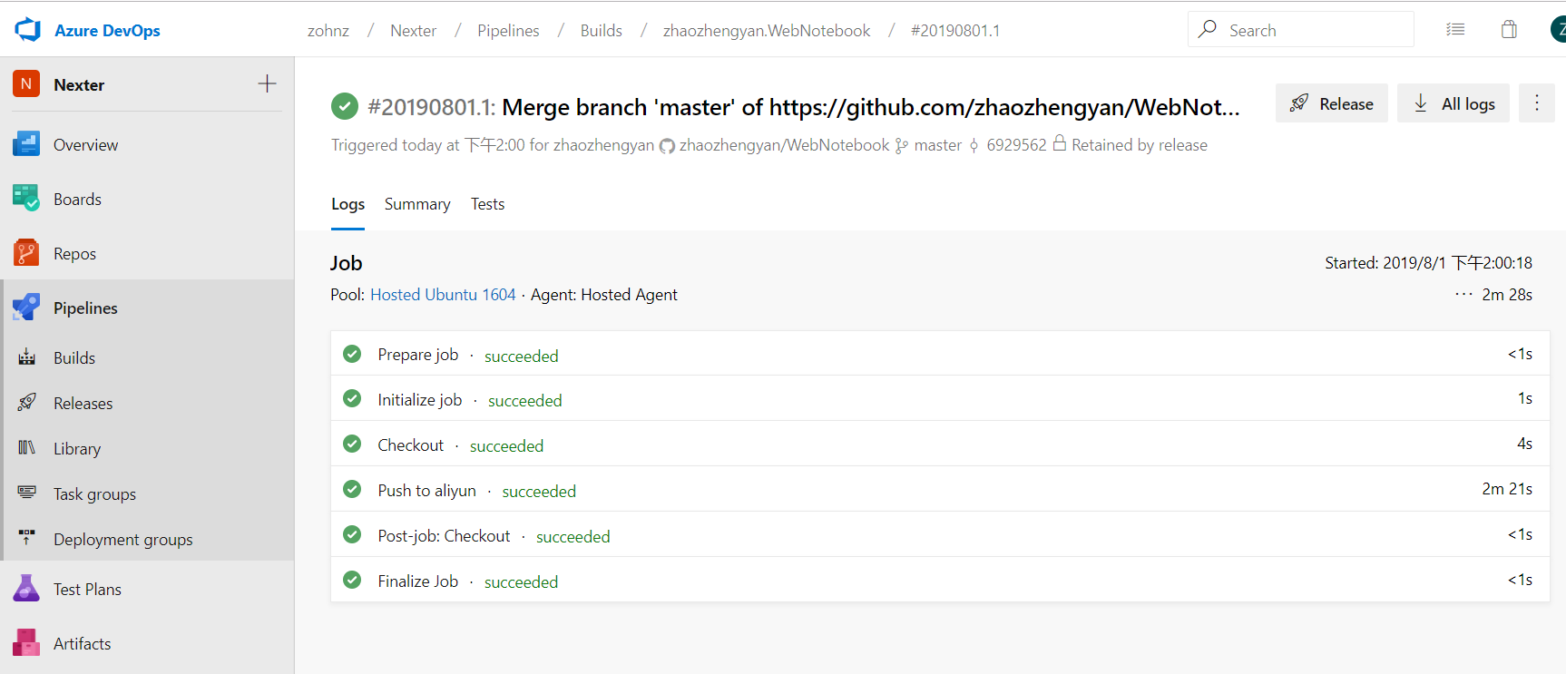Click the Finalize Job success checkmark

(x=352, y=581)
